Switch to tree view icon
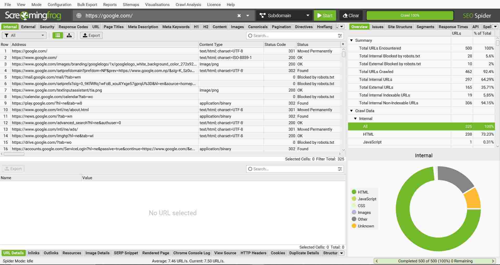This screenshot has width=500, height=265. (x=69, y=35)
